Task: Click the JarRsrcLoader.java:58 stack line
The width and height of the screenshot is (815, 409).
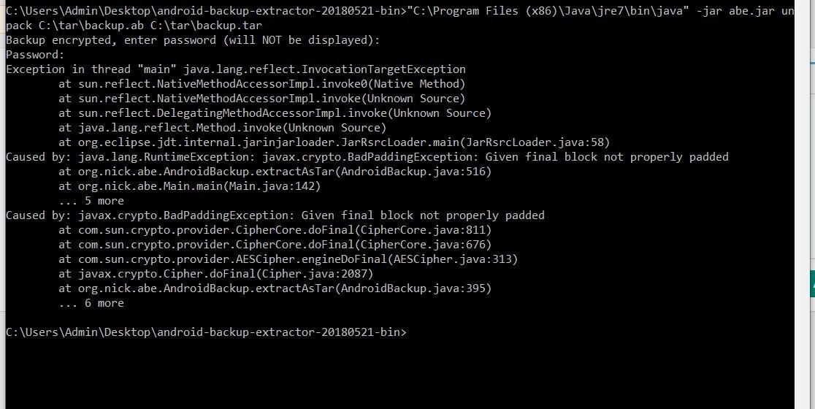Action: [334, 142]
